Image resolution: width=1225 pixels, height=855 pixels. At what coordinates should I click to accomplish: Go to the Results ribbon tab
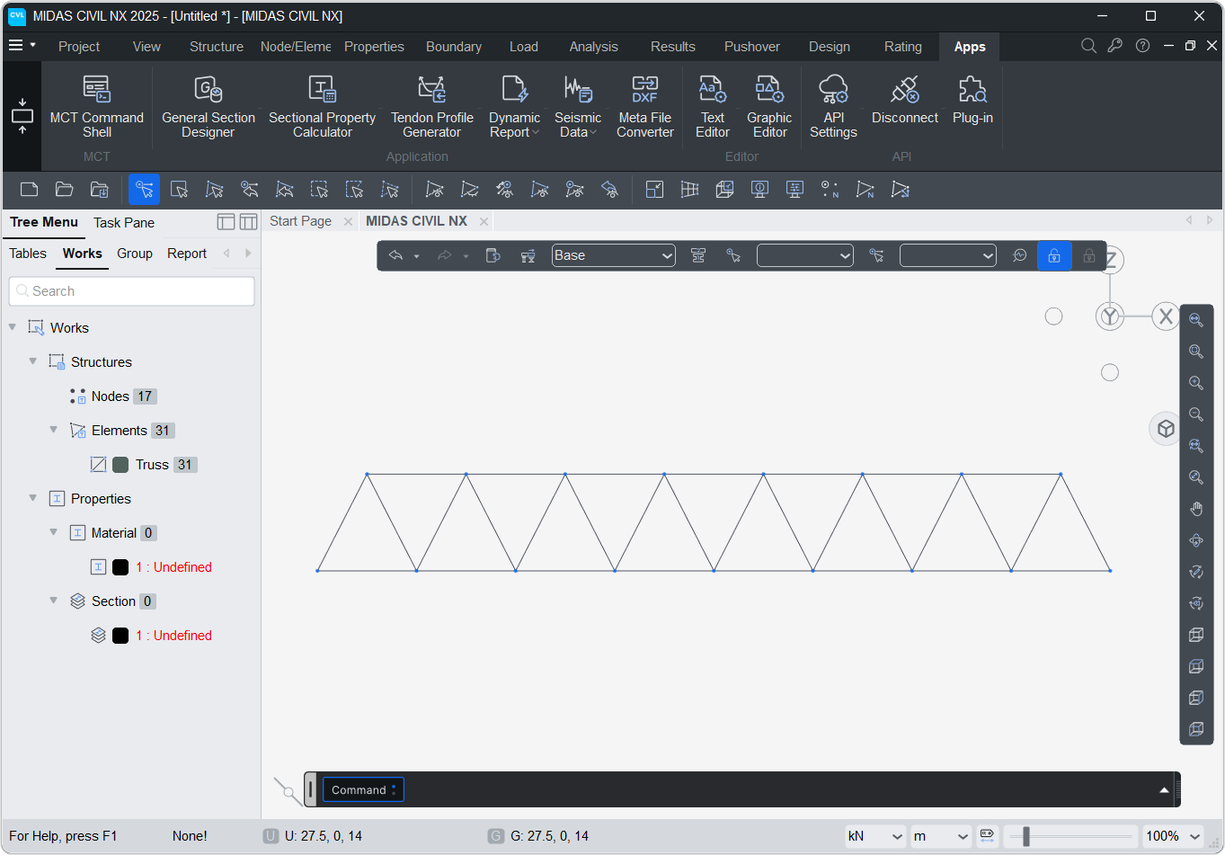[x=673, y=47]
